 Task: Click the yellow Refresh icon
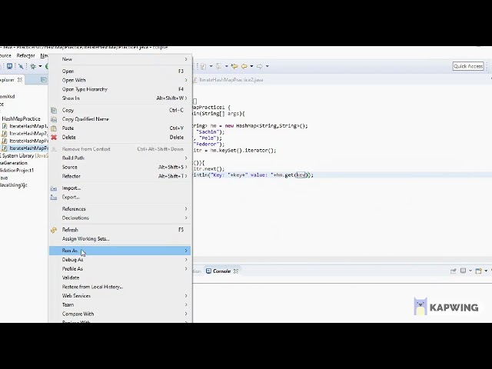click(x=54, y=230)
